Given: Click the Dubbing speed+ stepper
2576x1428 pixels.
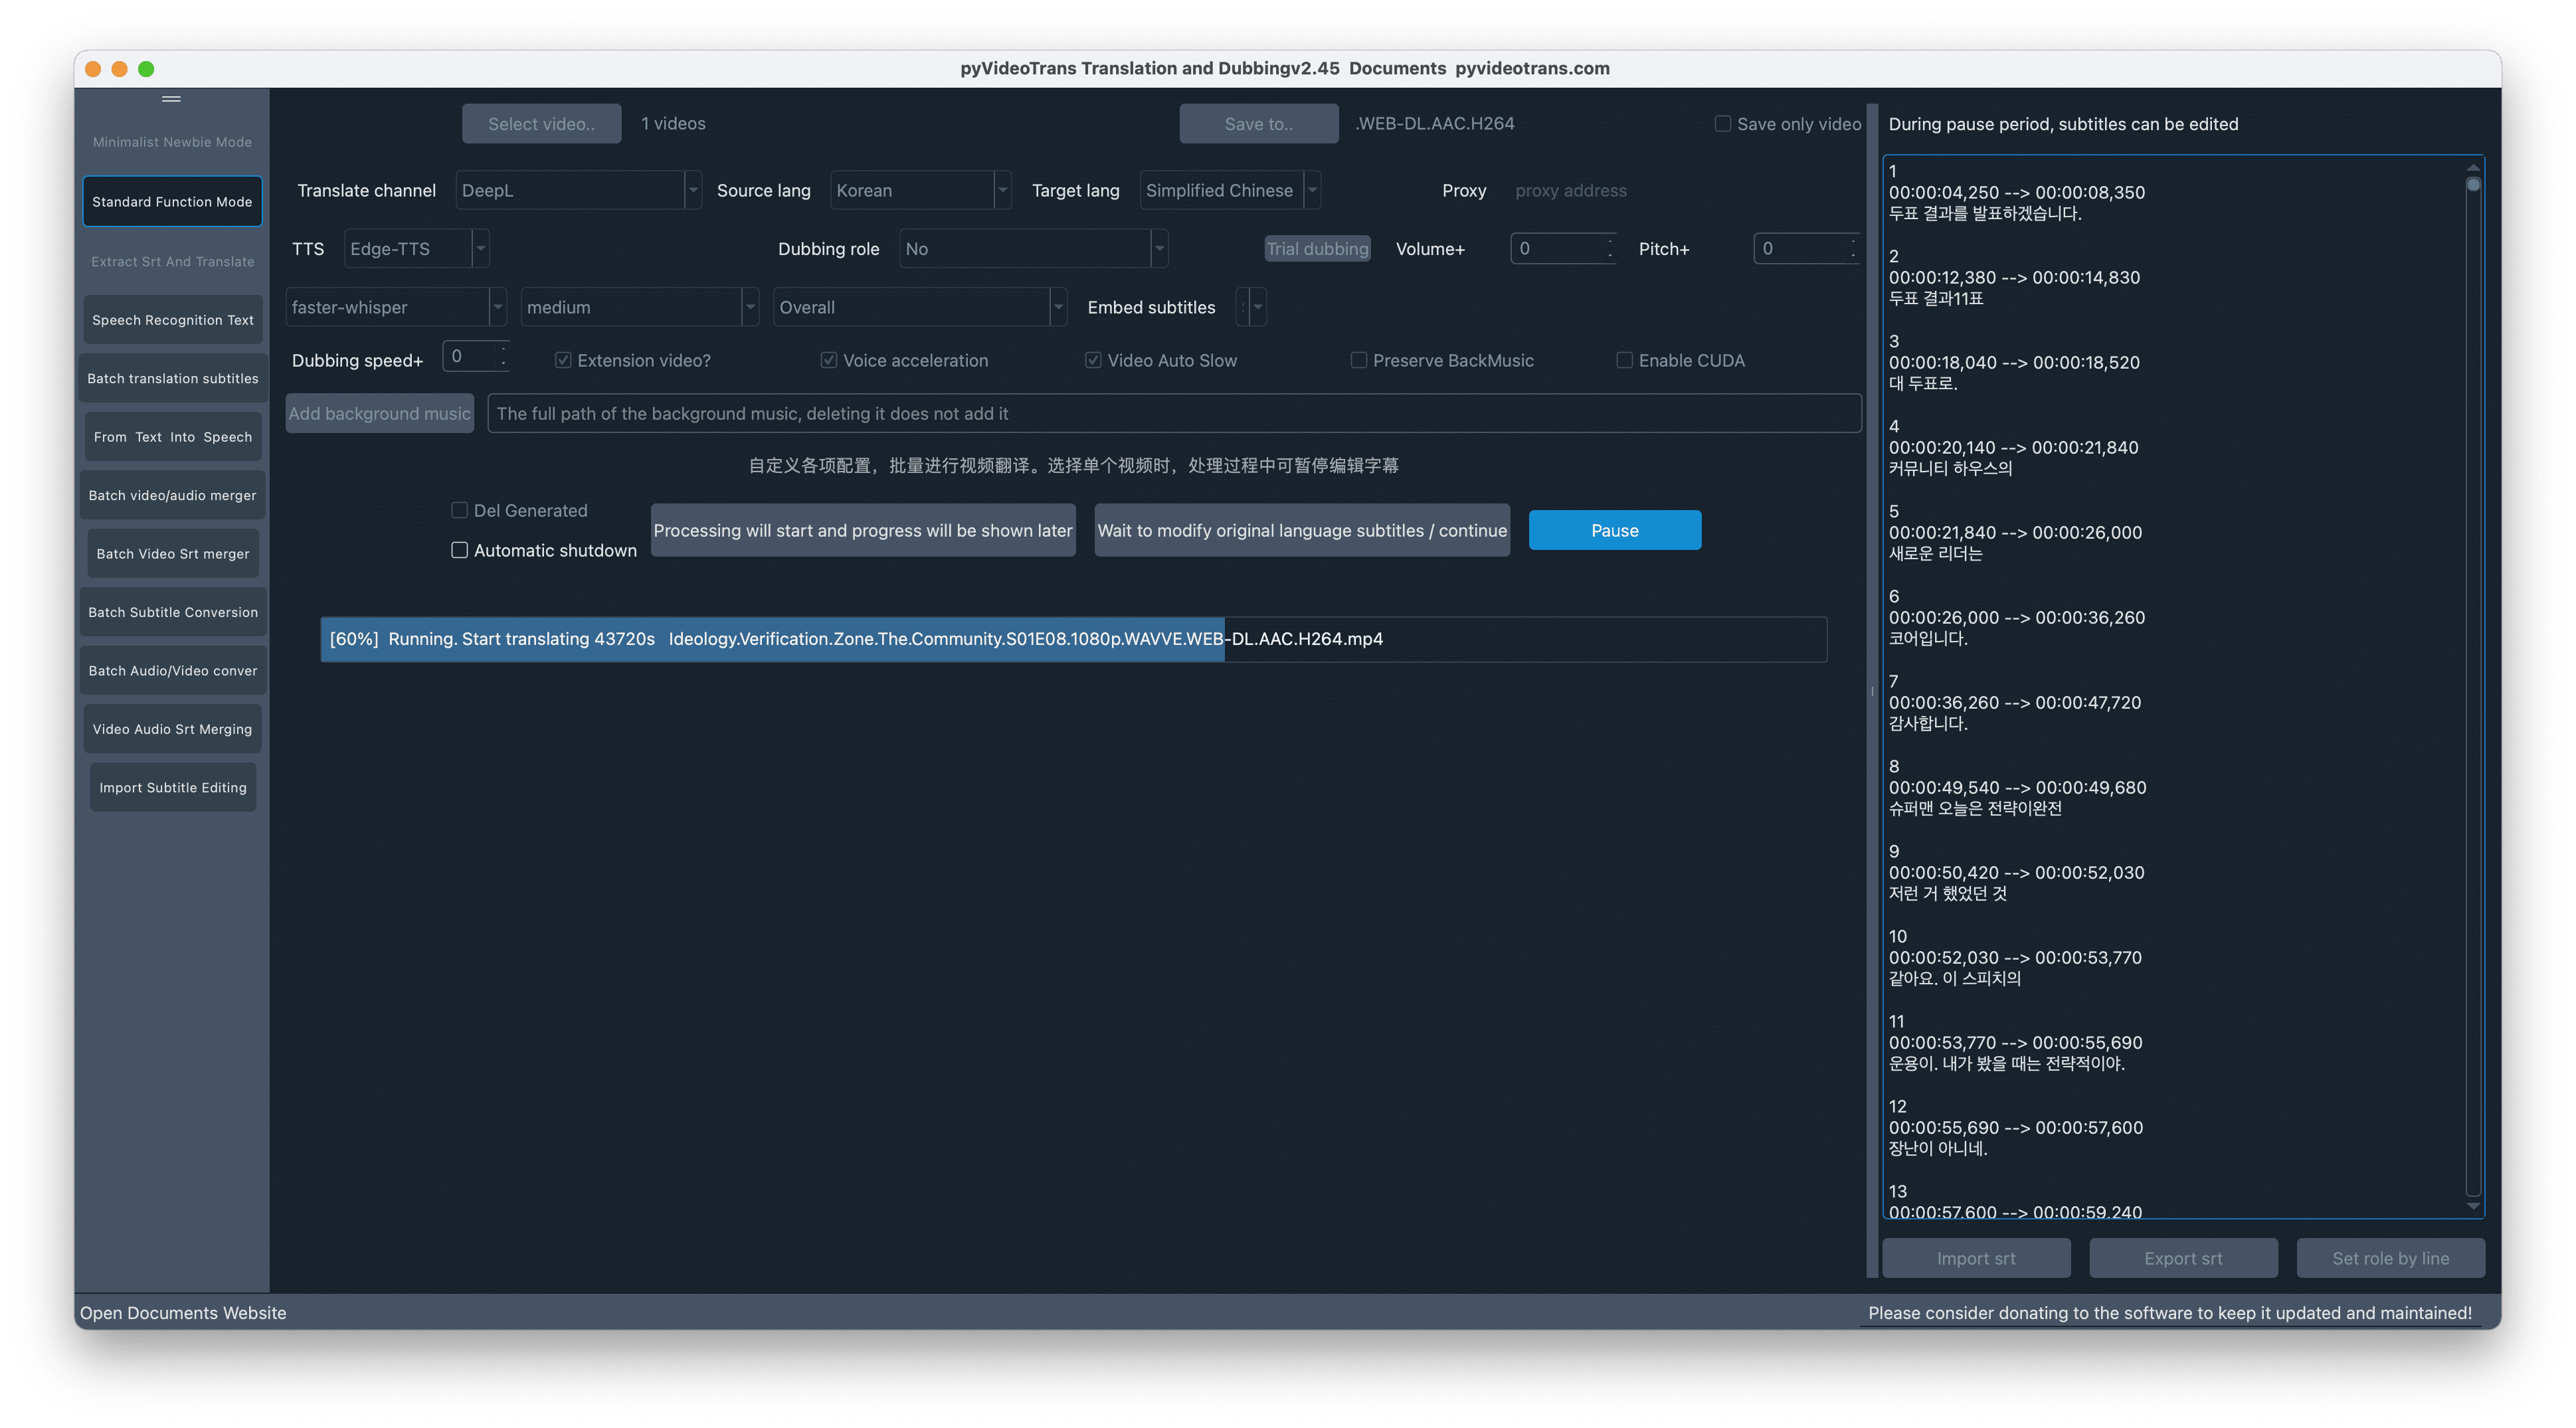Looking at the screenshot, I should pos(477,356).
